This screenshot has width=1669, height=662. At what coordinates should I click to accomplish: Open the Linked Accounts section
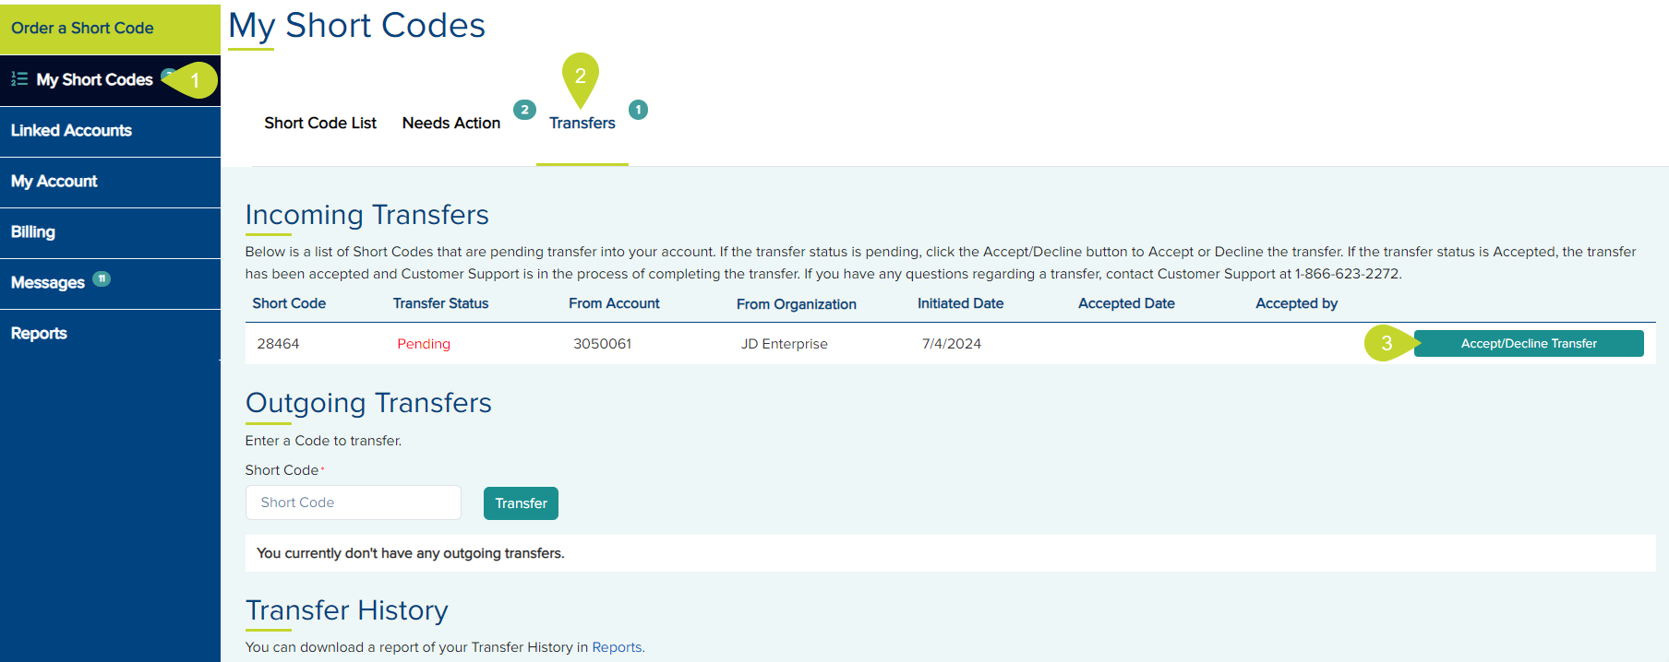click(71, 131)
